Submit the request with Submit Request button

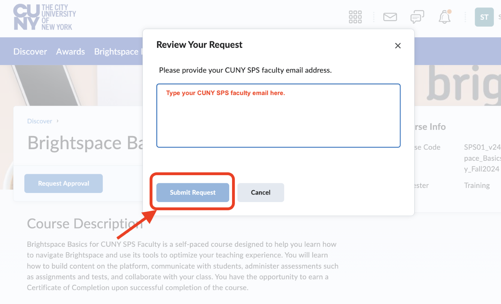[192, 192]
